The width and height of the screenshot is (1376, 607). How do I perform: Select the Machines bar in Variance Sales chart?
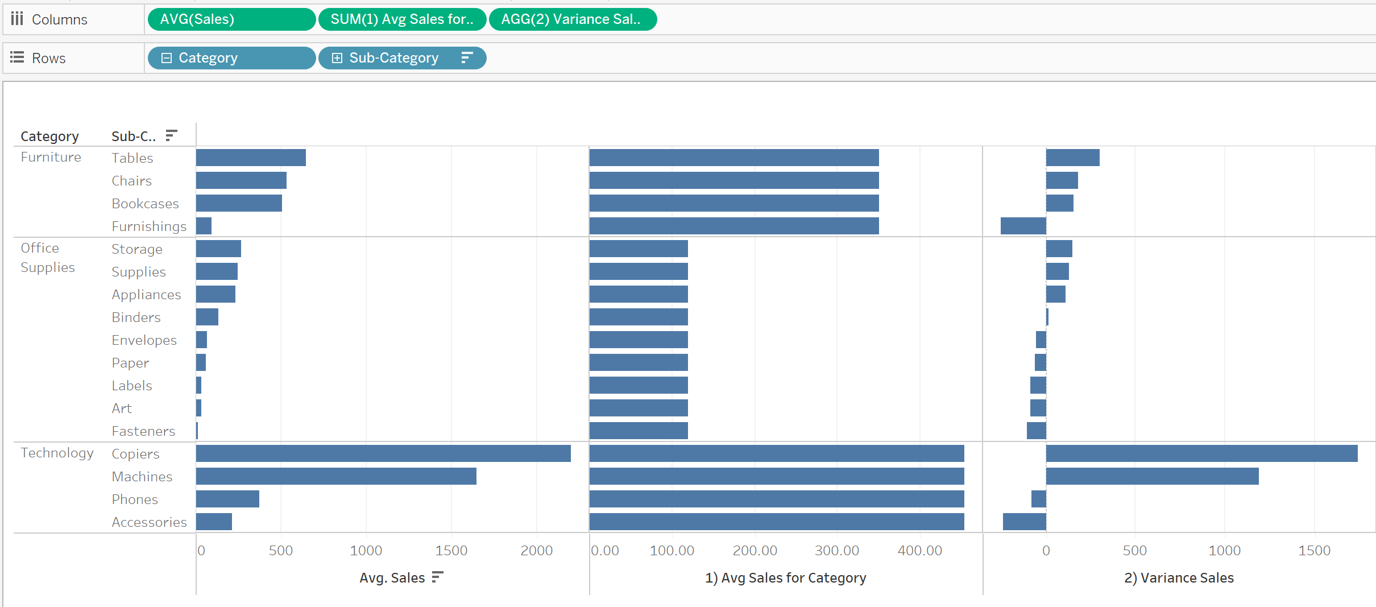[x=1152, y=476]
